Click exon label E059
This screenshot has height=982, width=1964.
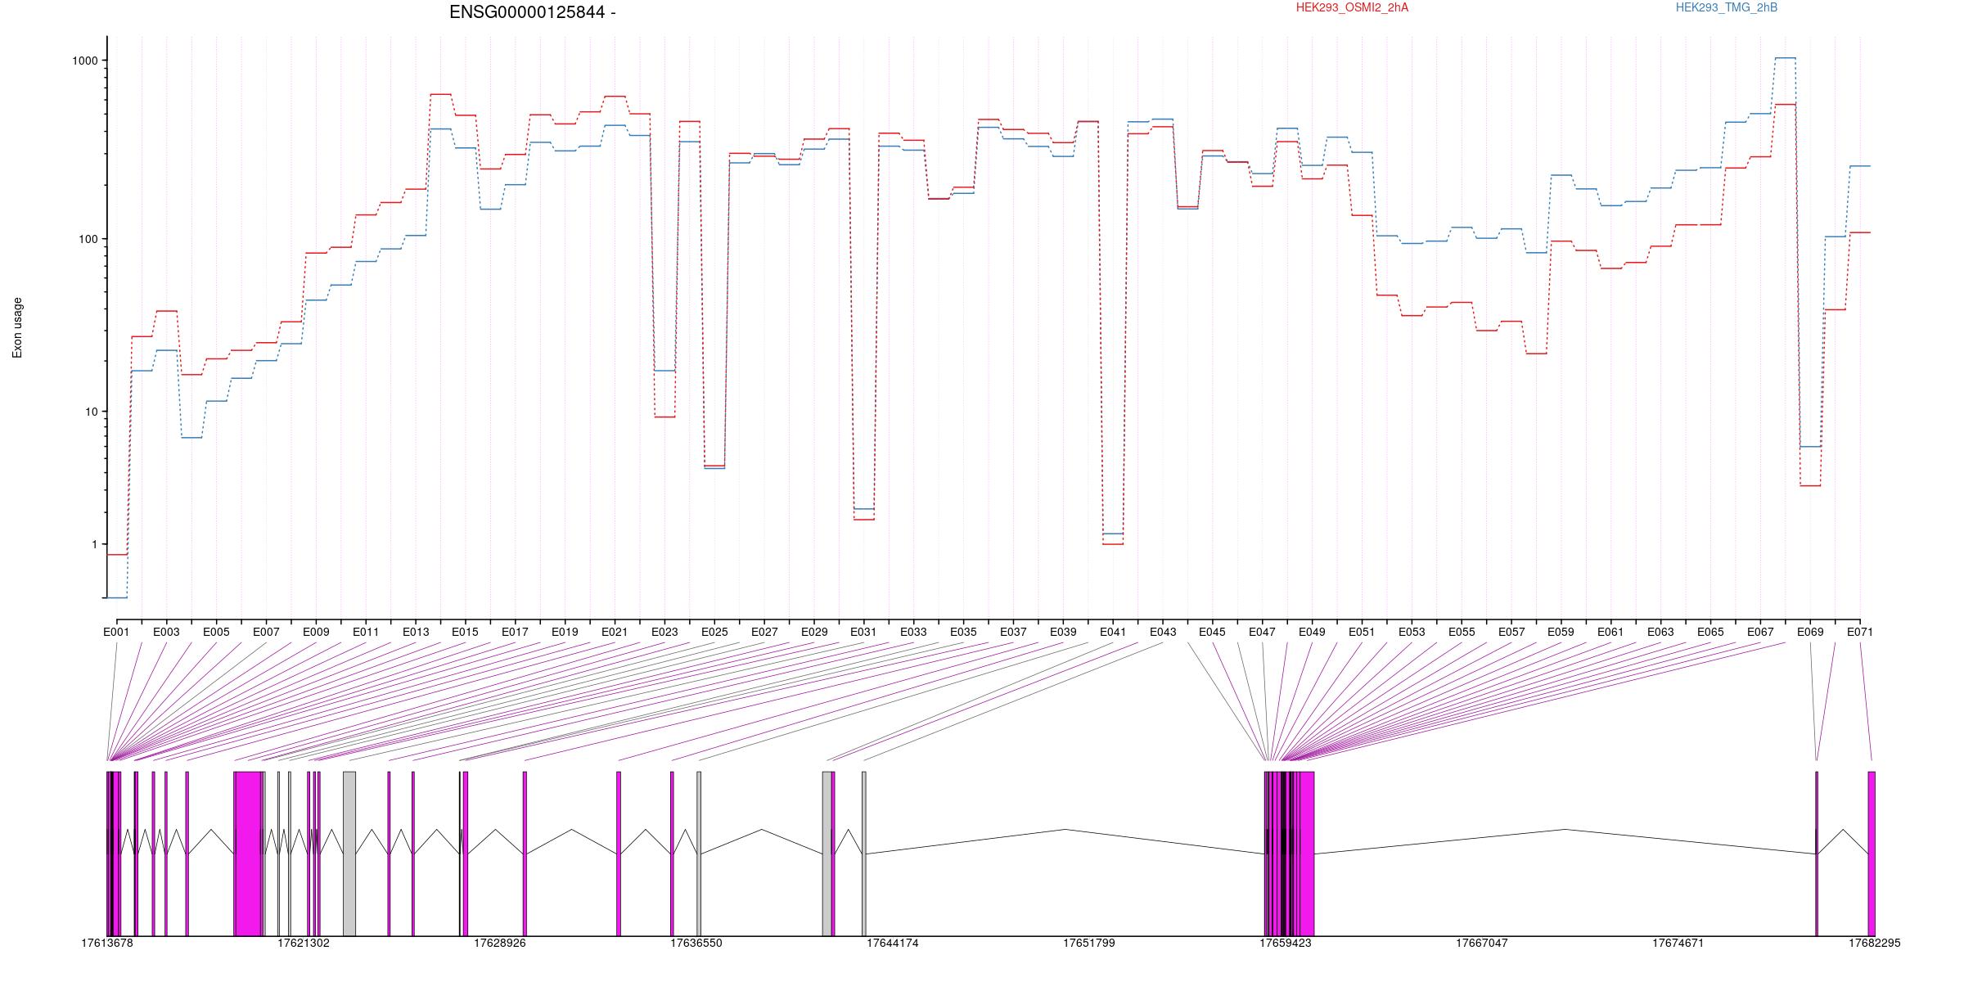[1561, 632]
